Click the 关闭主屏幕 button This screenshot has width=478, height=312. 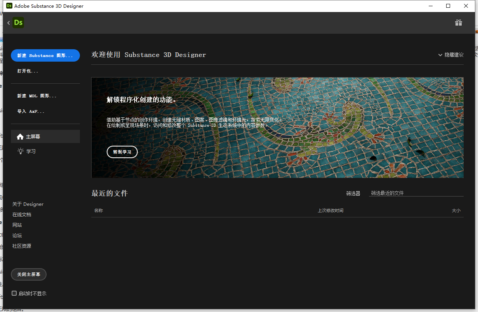pyautogui.click(x=29, y=274)
